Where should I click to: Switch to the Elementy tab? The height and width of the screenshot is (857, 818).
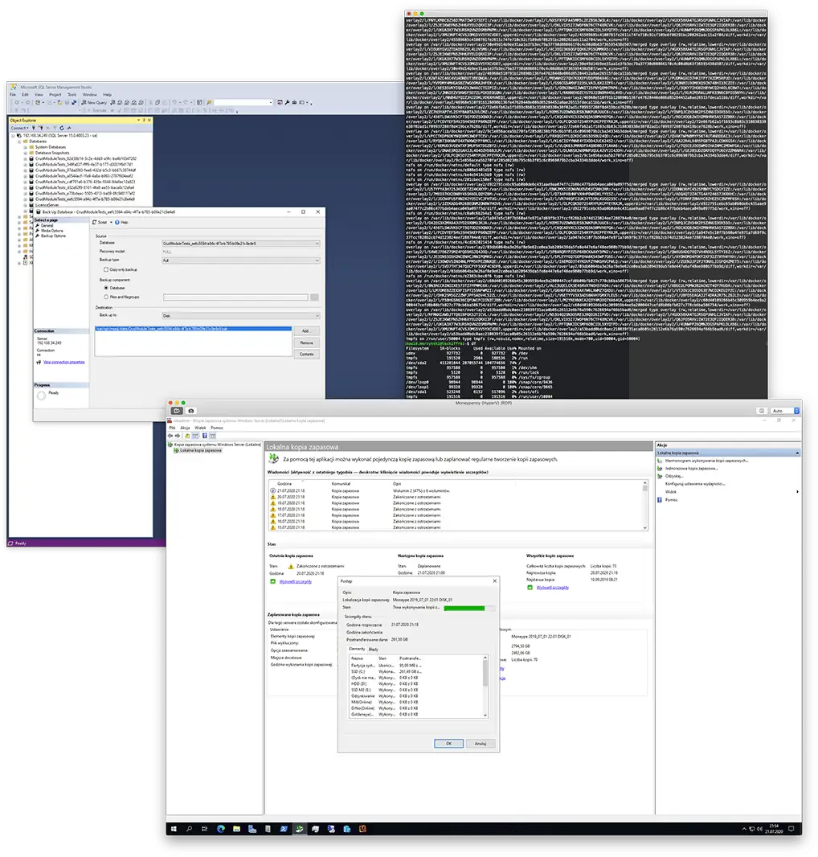[357, 649]
